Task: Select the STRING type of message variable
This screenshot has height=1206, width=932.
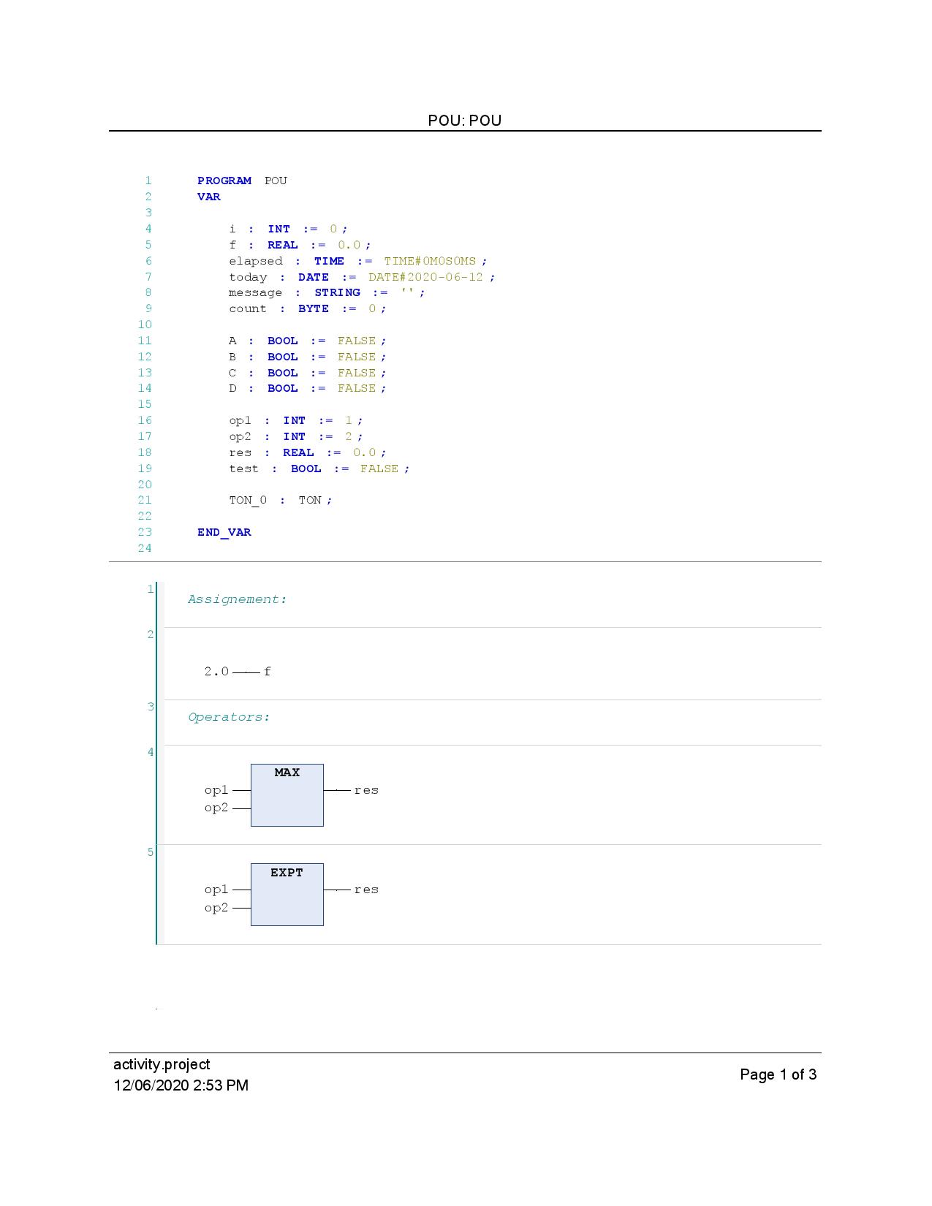Action: (337, 292)
